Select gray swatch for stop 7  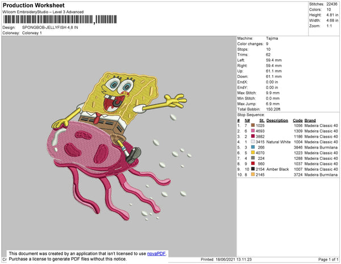click(x=253, y=158)
